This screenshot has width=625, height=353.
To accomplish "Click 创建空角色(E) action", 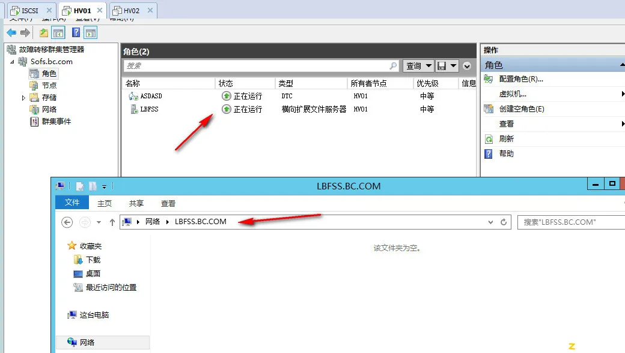I will (522, 109).
